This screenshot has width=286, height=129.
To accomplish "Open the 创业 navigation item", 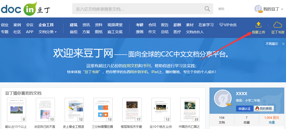I will click(x=5, y=25).
